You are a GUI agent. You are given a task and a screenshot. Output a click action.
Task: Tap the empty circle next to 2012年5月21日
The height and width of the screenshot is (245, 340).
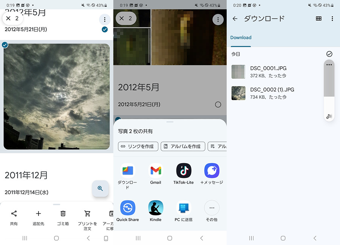218,104
